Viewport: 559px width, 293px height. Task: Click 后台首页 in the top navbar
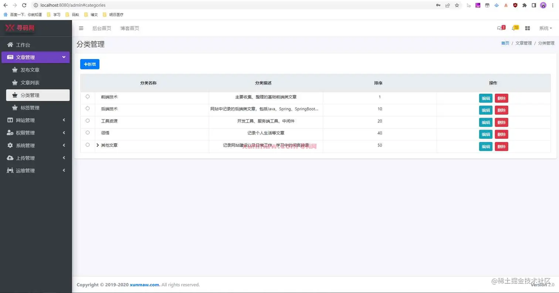click(102, 28)
